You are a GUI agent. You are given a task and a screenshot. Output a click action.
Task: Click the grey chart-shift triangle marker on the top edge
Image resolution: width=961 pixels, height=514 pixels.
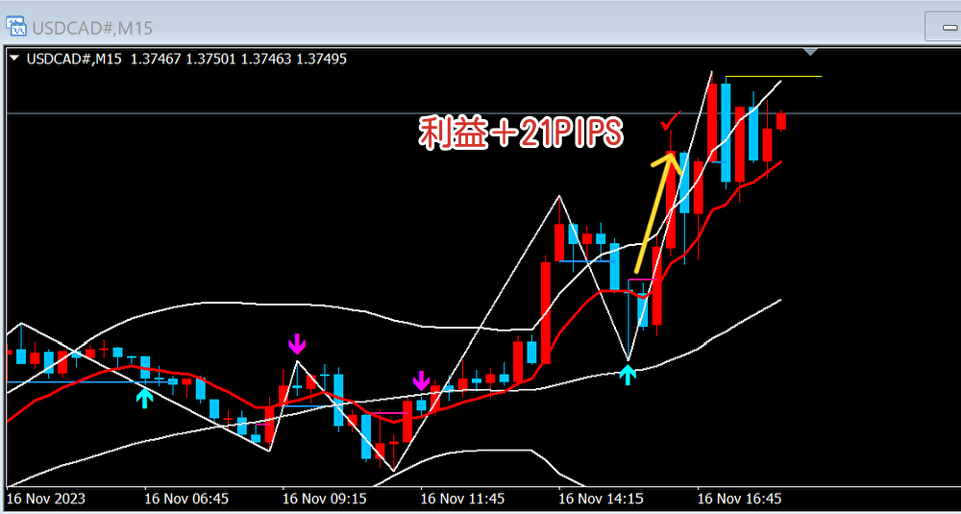[811, 52]
